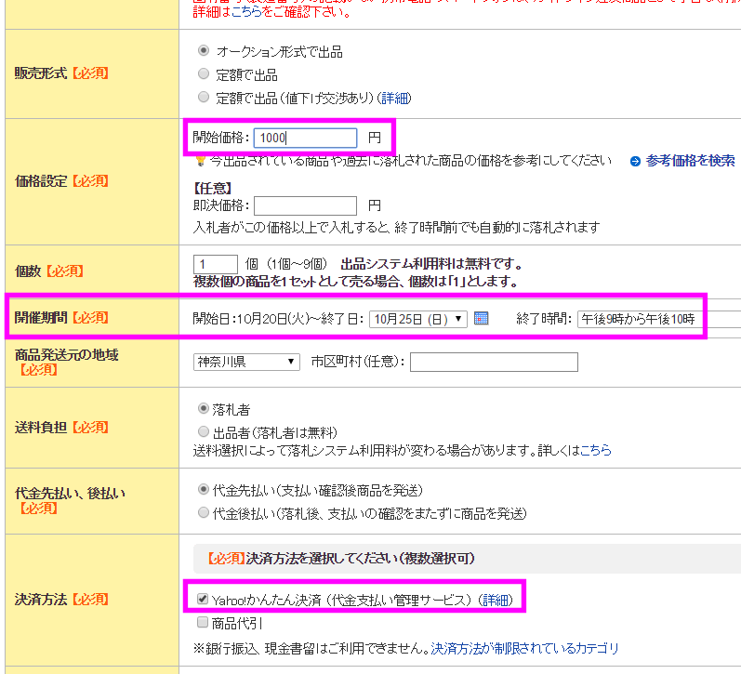Choose 出品者（落札者は無料） for shipping cost
Screen dimensions: 741x674
204,432
